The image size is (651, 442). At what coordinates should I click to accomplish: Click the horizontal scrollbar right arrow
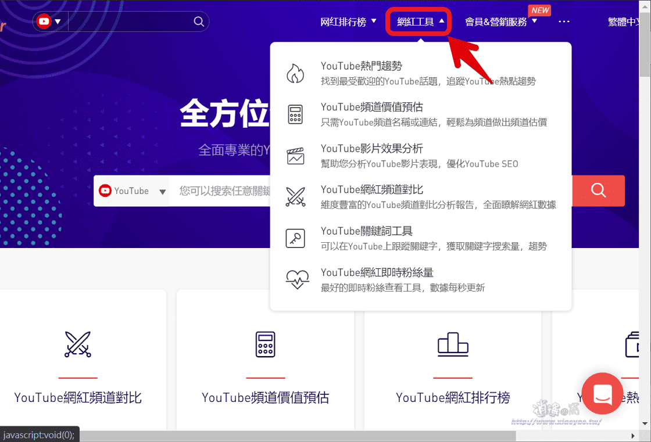tap(633, 436)
